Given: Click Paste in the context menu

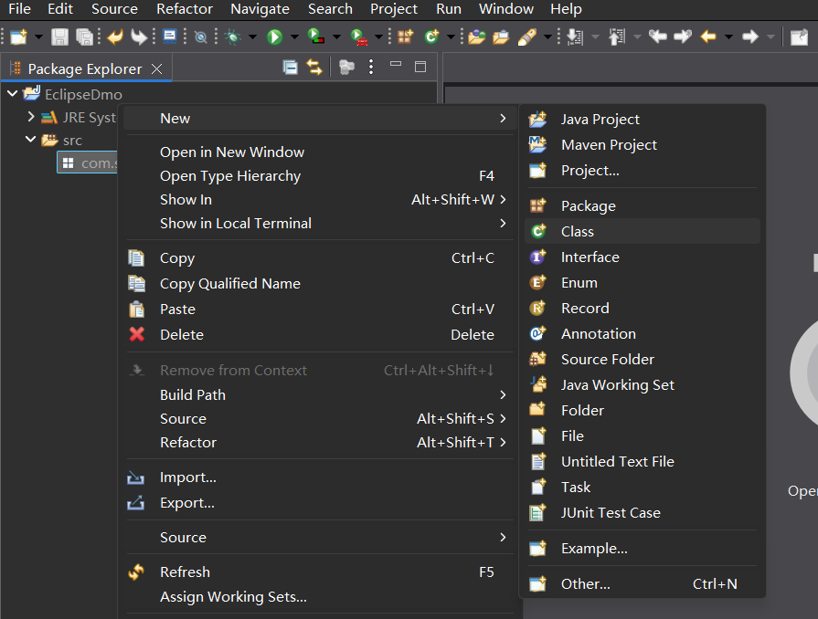Looking at the screenshot, I should click(320, 309).
